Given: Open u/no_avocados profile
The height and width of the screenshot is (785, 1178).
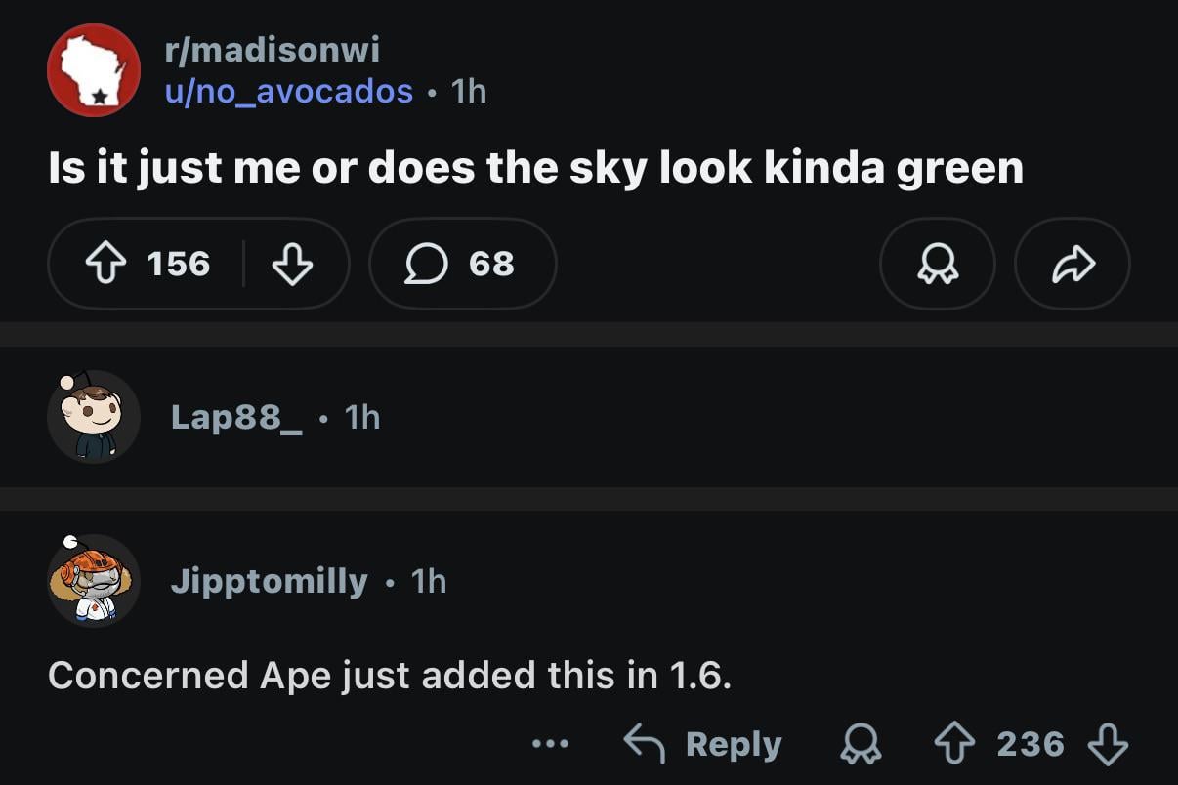Looking at the screenshot, I should point(288,92).
